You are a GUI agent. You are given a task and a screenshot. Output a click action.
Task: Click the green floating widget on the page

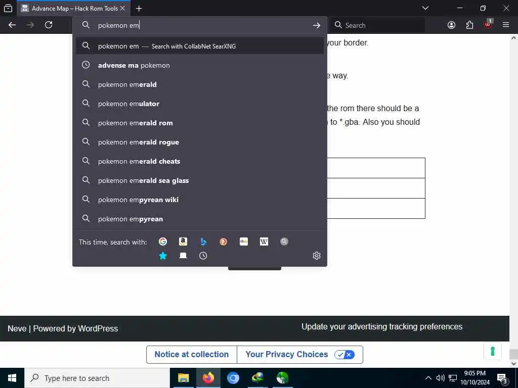492,351
